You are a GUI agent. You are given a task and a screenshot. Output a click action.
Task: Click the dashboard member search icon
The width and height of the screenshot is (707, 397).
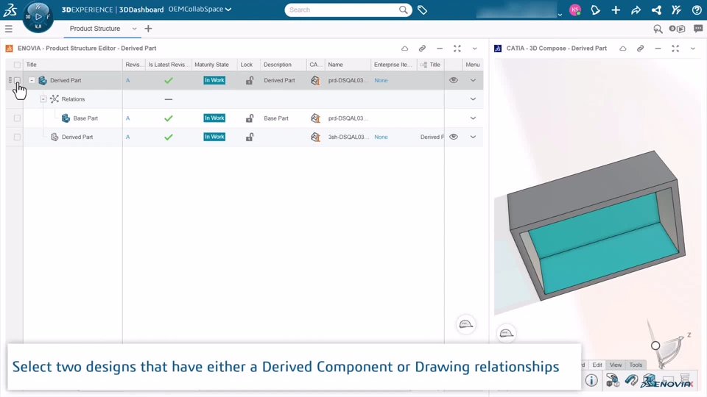point(658,29)
